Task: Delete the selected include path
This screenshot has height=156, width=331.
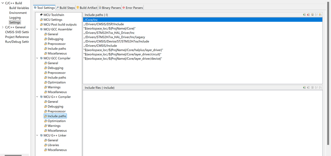Action: point(308,15)
